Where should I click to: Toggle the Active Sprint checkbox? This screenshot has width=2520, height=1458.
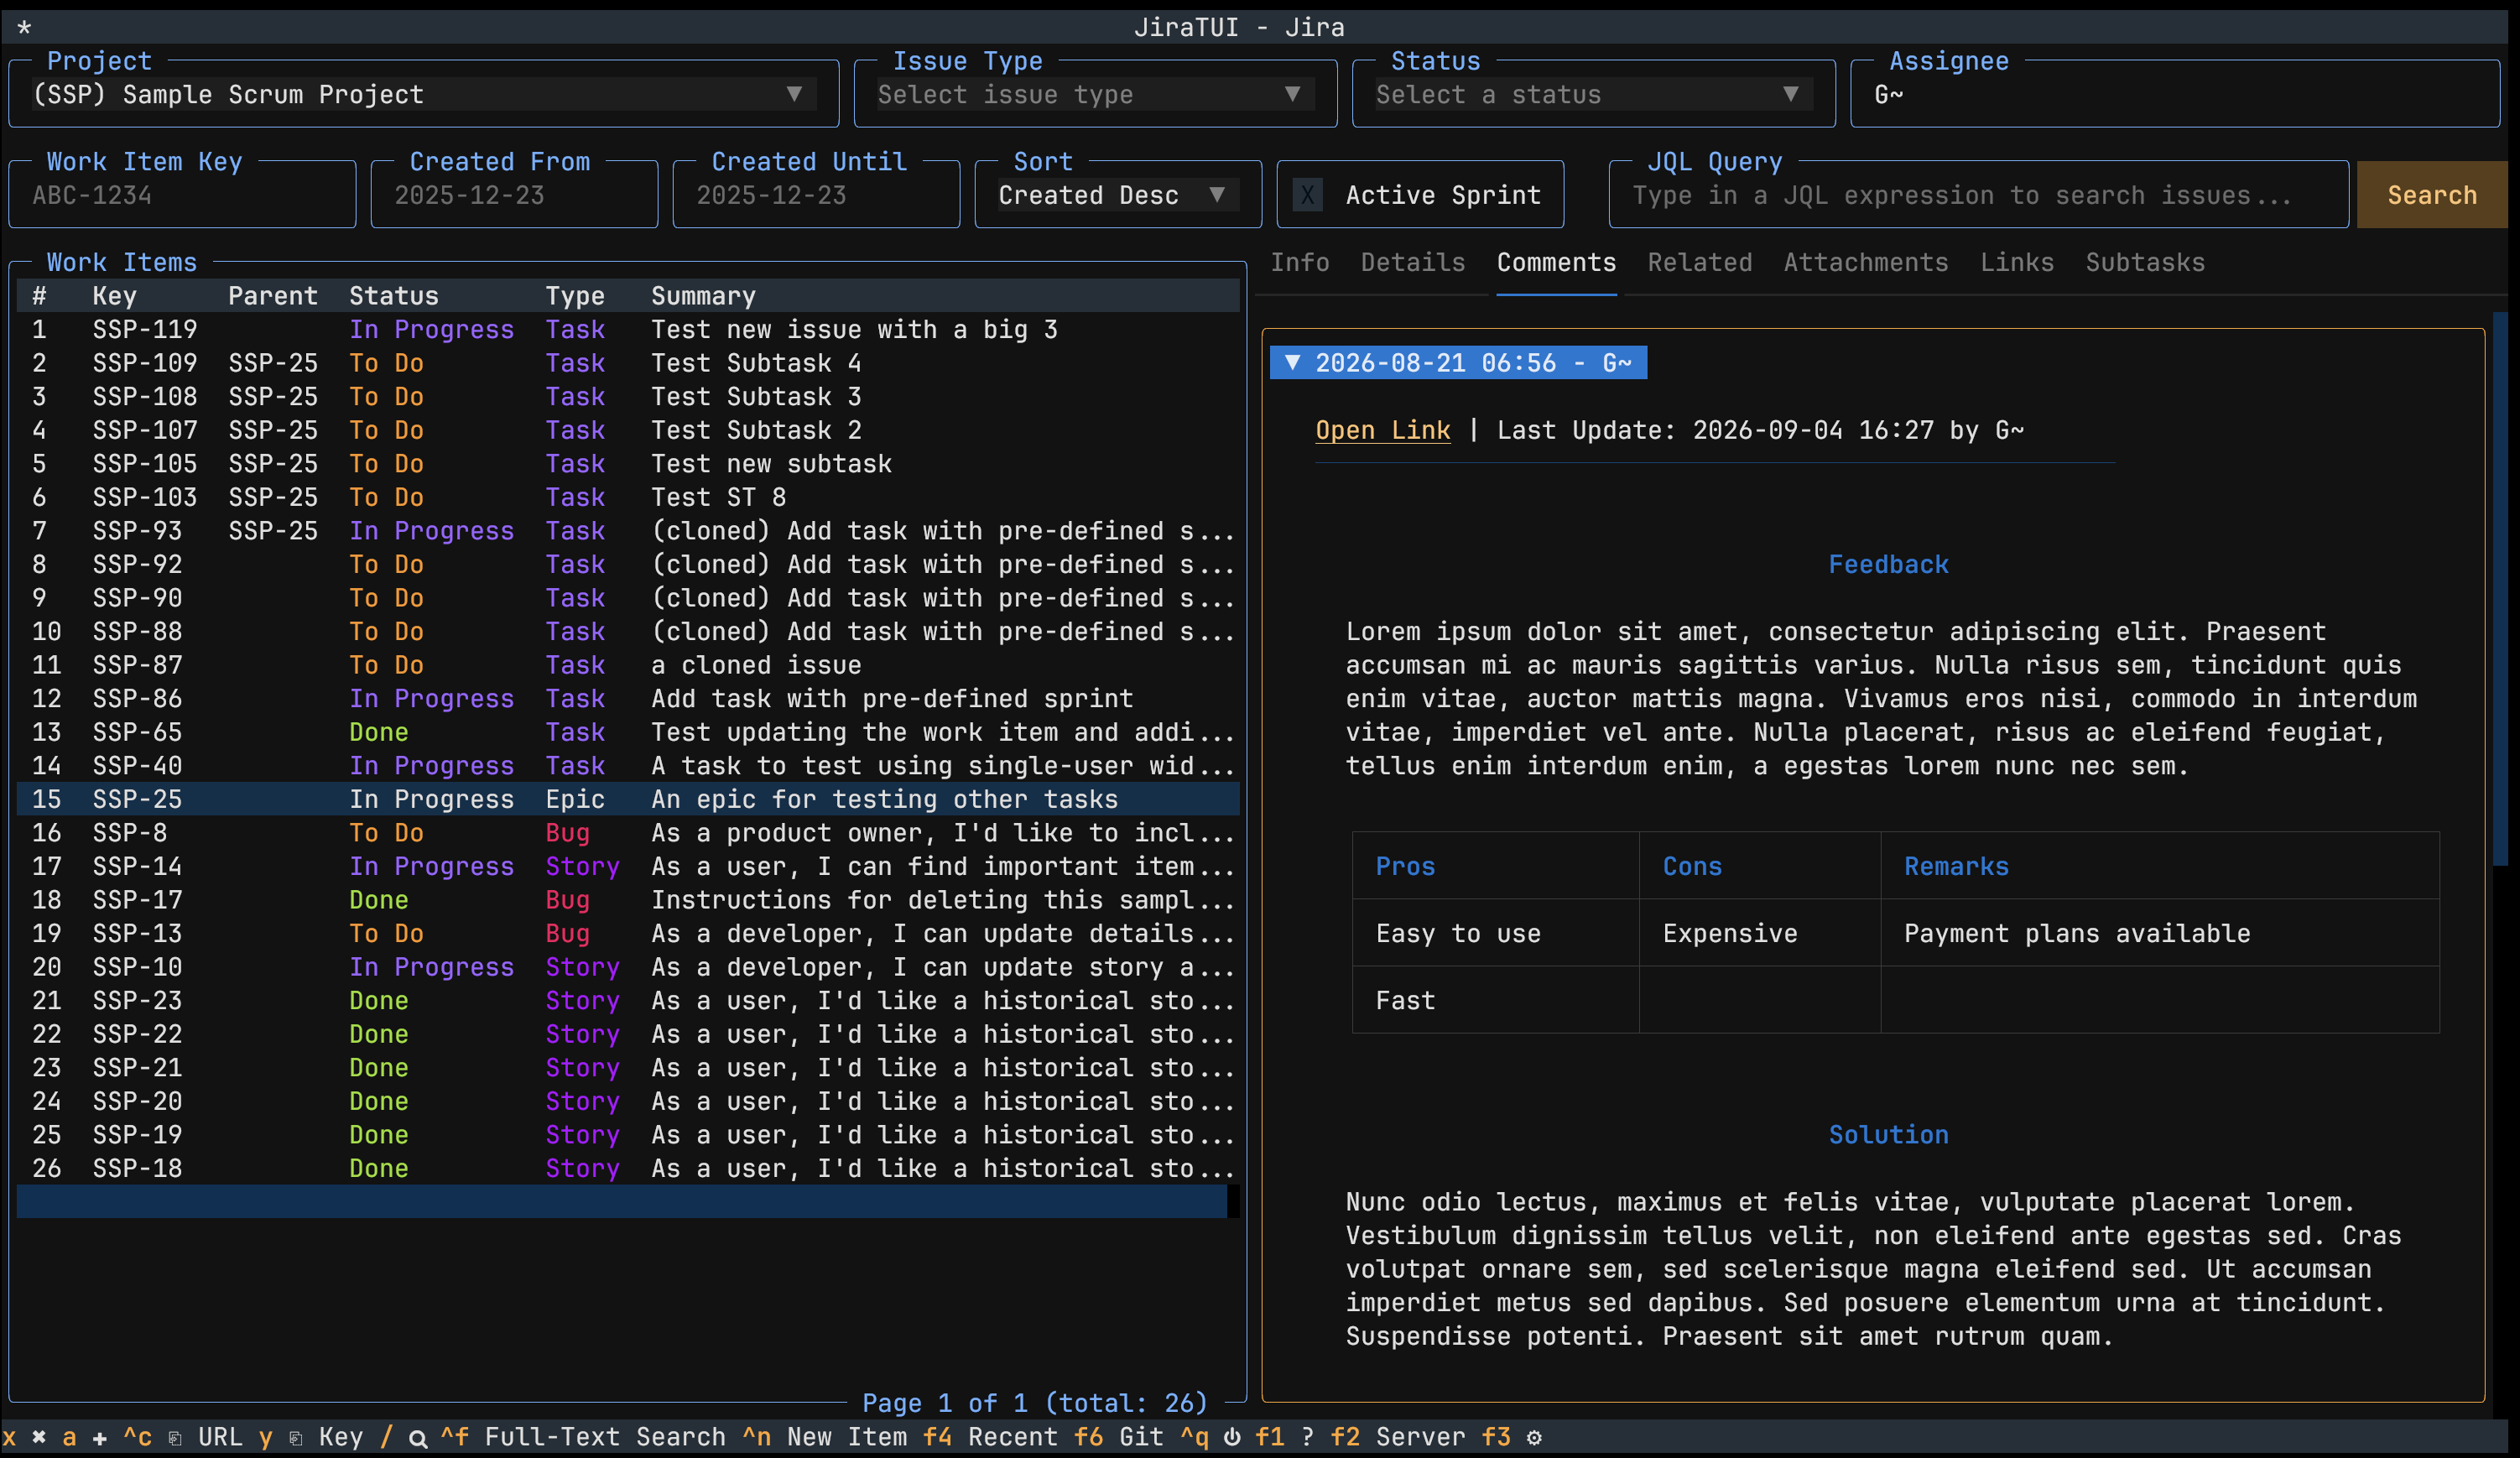1307,195
